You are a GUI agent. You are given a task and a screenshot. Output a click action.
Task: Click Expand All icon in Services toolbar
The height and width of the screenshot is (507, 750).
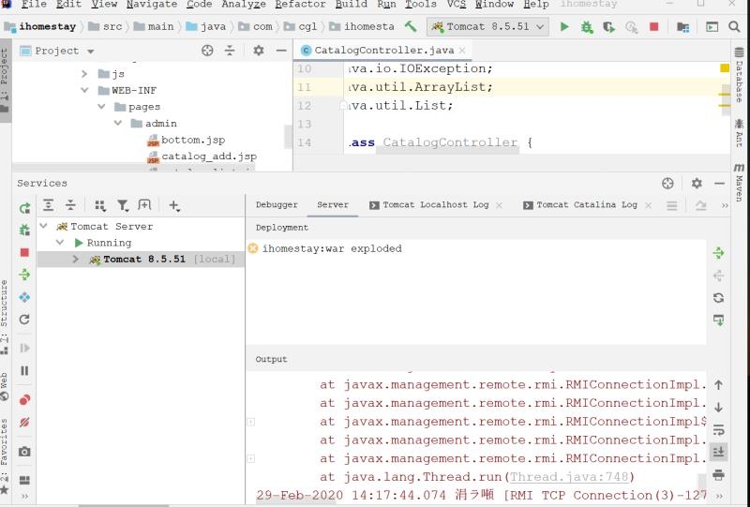49,205
